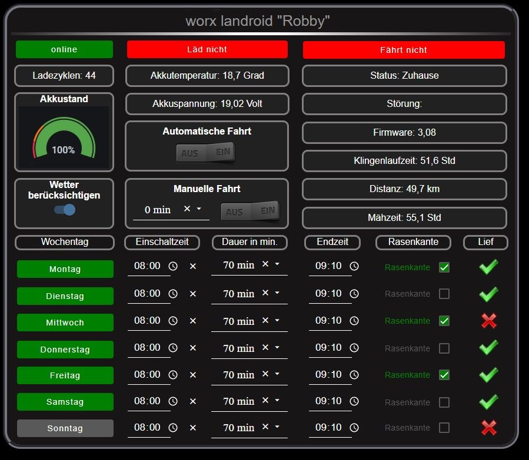Click the green Montag day button
This screenshot has width=529, height=460.
[x=65, y=269]
